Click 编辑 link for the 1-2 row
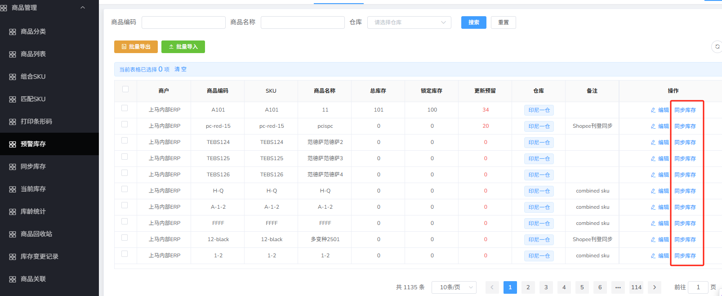722x296 pixels. [x=664, y=256]
